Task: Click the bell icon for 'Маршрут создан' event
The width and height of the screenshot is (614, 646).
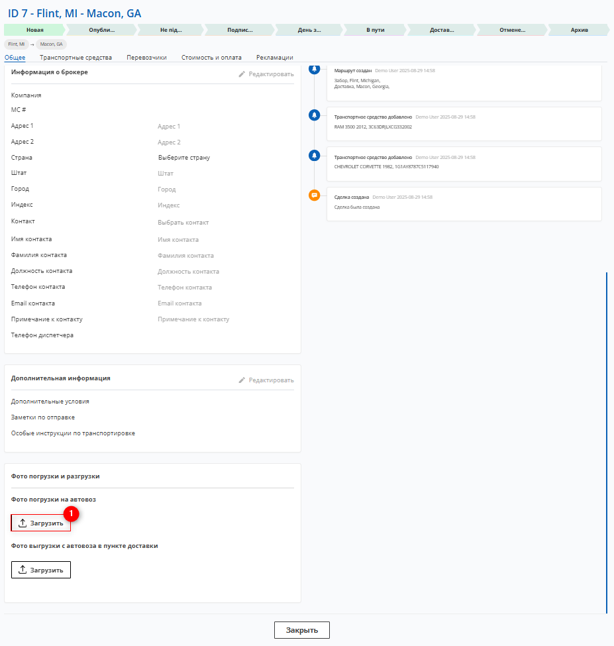Action: coord(315,70)
